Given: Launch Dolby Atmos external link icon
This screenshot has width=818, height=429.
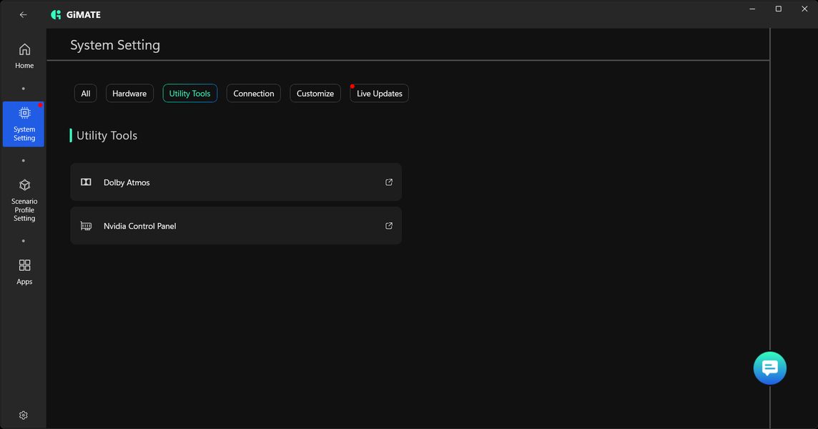Looking at the screenshot, I should click(389, 182).
